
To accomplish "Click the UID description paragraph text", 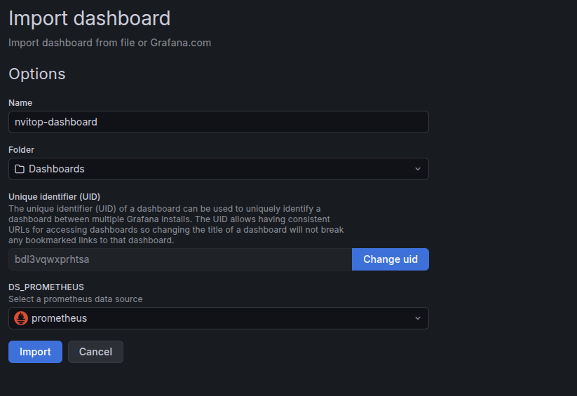I will pos(176,224).
